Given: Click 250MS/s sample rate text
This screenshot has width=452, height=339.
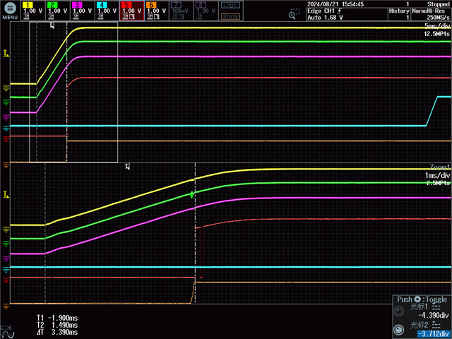Looking at the screenshot, I should point(438,17).
